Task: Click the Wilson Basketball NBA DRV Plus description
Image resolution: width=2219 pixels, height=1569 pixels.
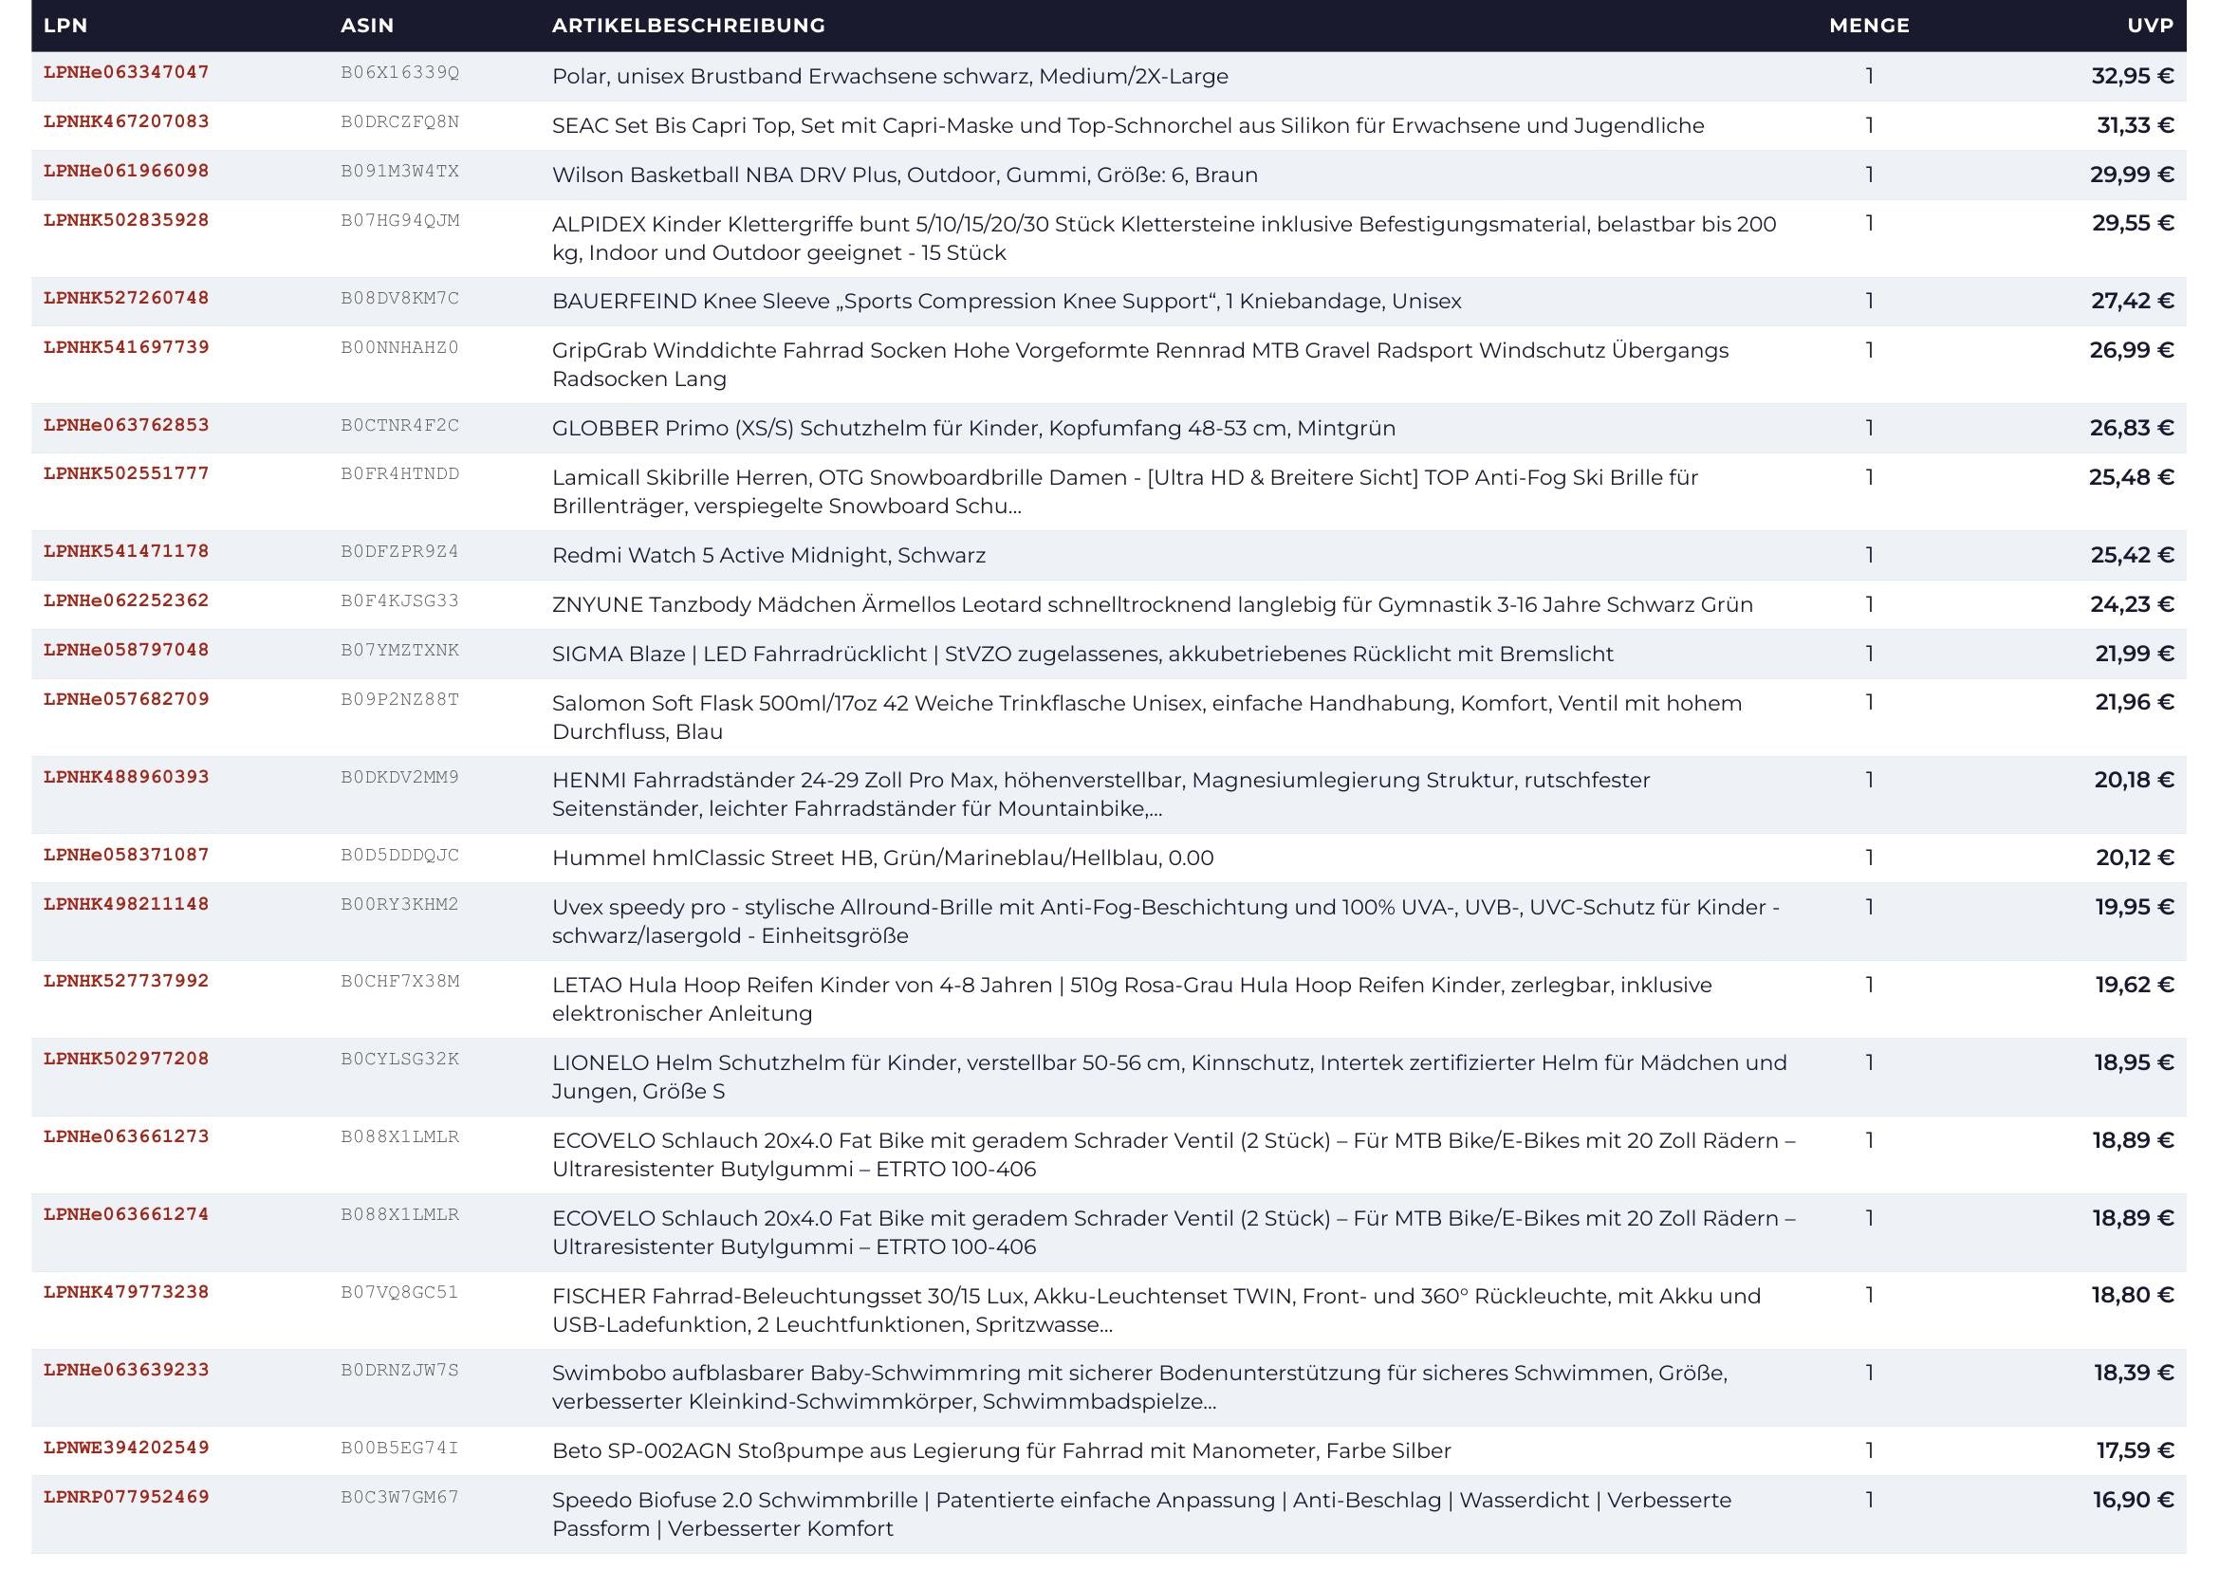Action: tap(905, 175)
